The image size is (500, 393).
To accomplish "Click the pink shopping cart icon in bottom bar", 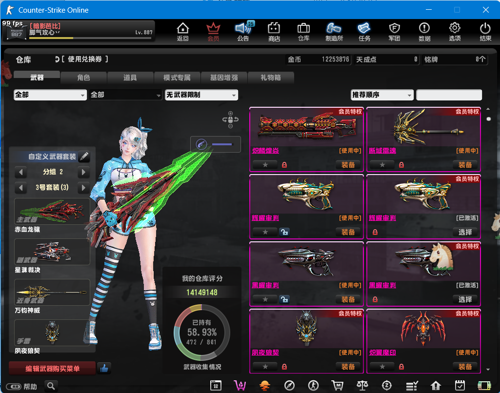I will (x=240, y=386).
